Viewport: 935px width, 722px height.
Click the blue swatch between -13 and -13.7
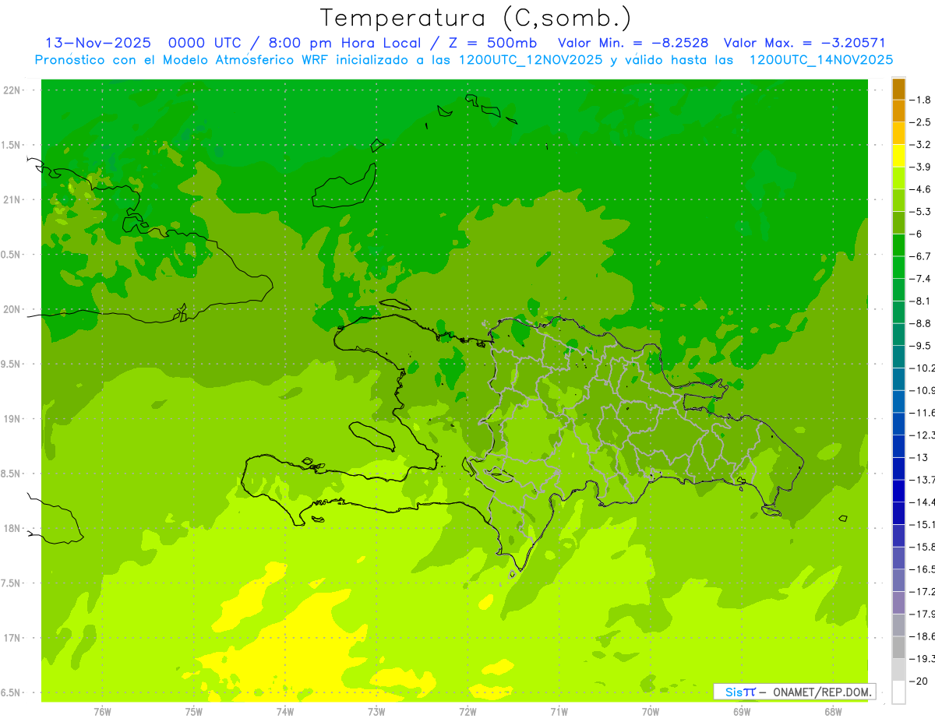898,468
